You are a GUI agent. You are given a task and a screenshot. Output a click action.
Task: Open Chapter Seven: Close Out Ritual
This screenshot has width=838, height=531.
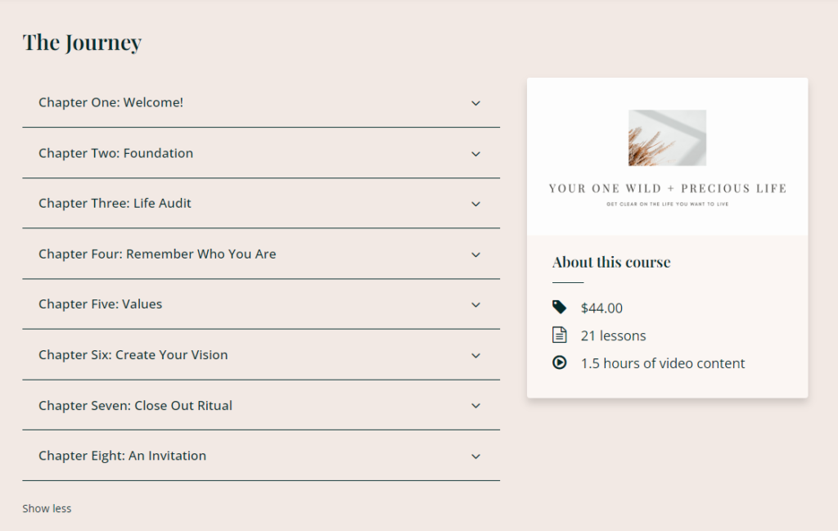(x=135, y=405)
